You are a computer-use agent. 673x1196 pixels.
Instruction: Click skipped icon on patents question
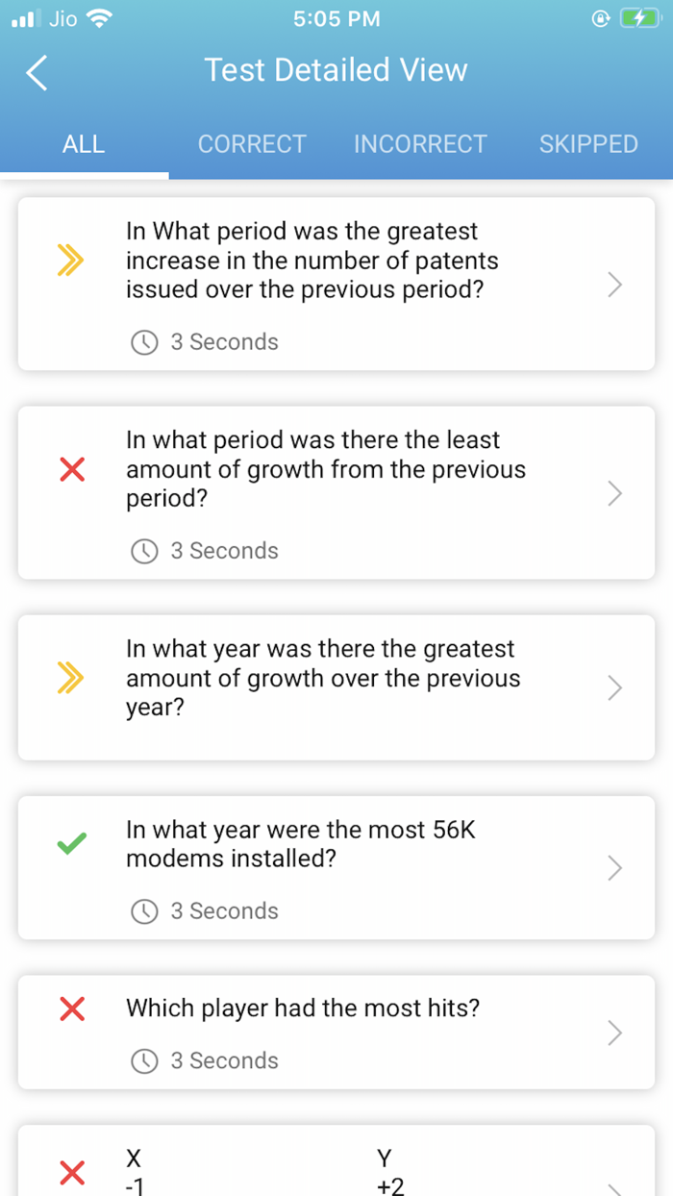click(x=71, y=260)
